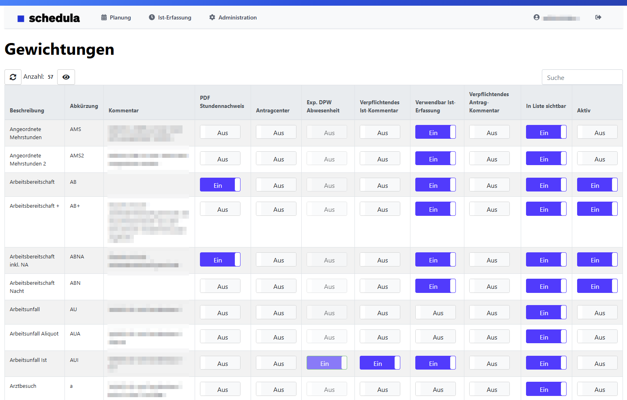Click the logout icon in header
Image resolution: width=627 pixels, height=400 pixels.
598,17
